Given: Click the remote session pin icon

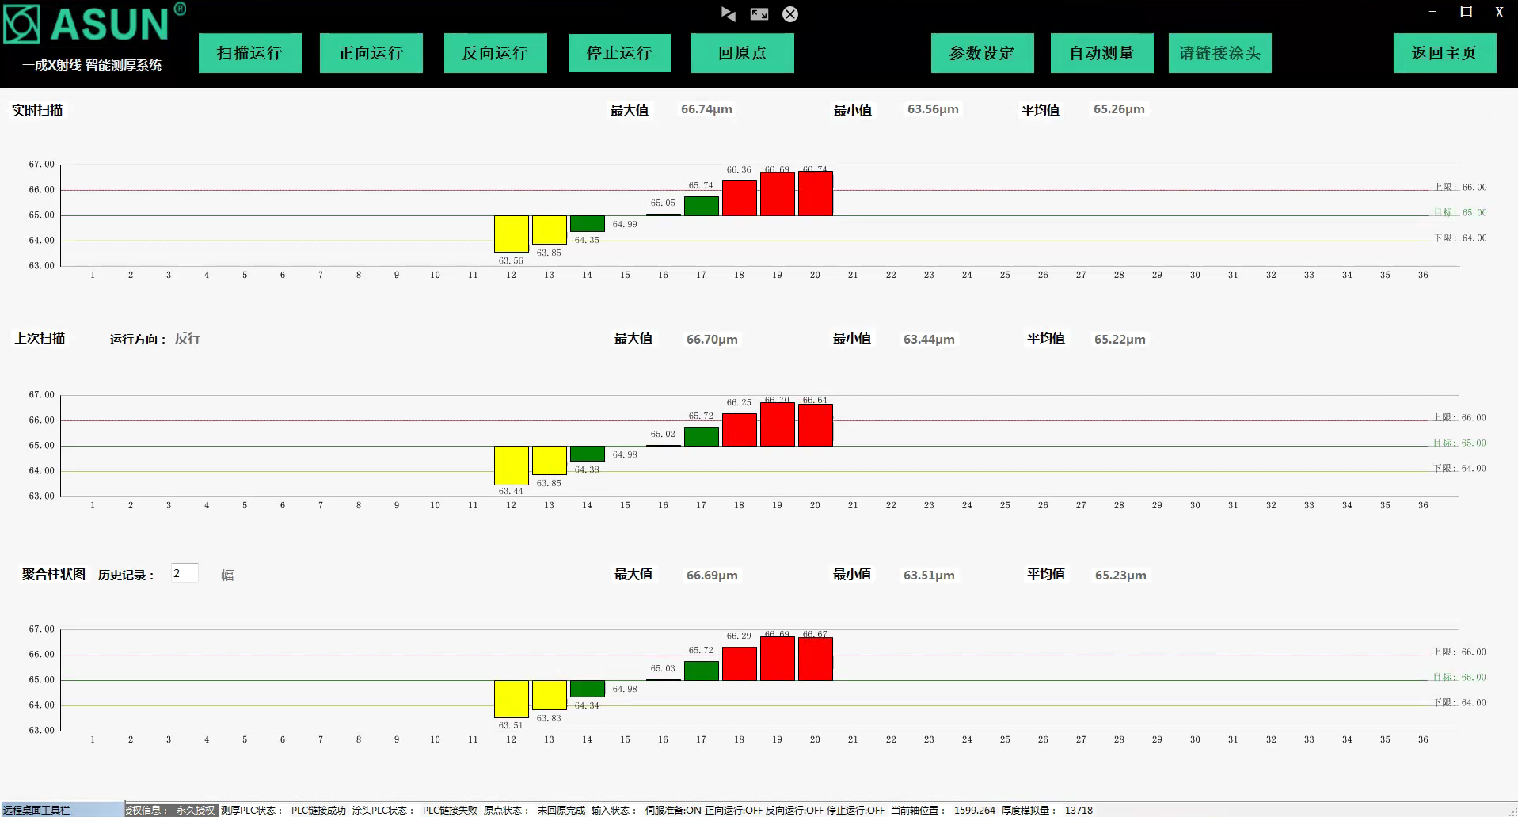Looking at the screenshot, I should point(729,14).
